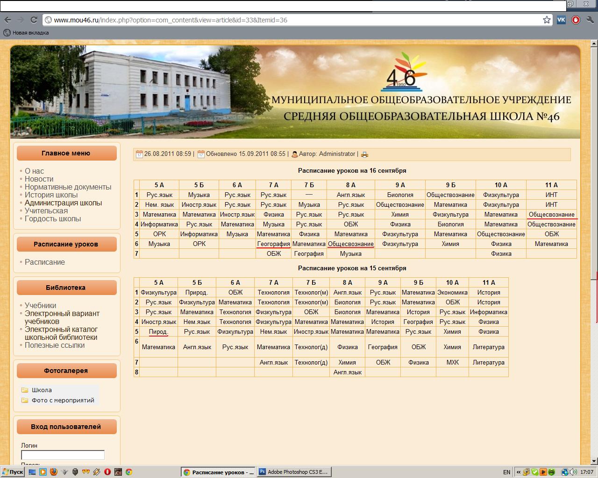Screen dimensions: 598x478
Task: Click the Фотогалерея panel header
Action: tap(66, 371)
